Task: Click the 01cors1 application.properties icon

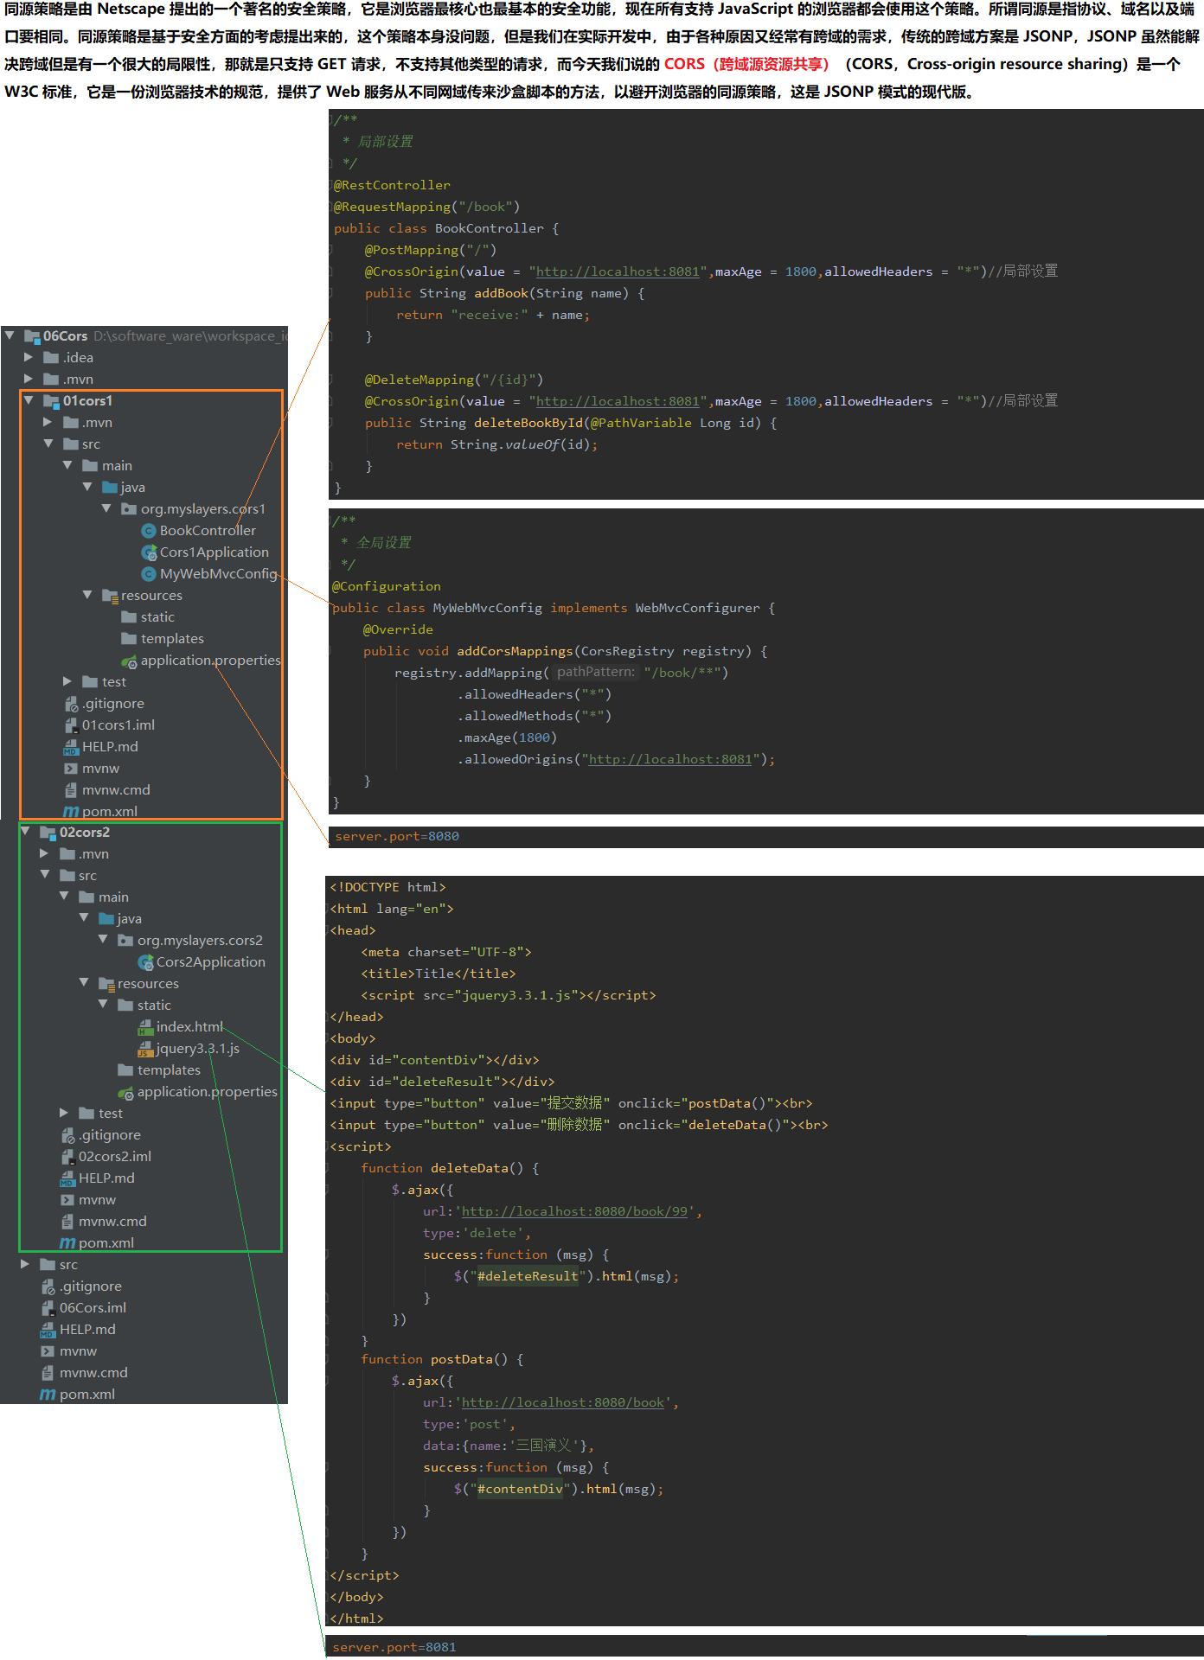Action: click(x=129, y=661)
